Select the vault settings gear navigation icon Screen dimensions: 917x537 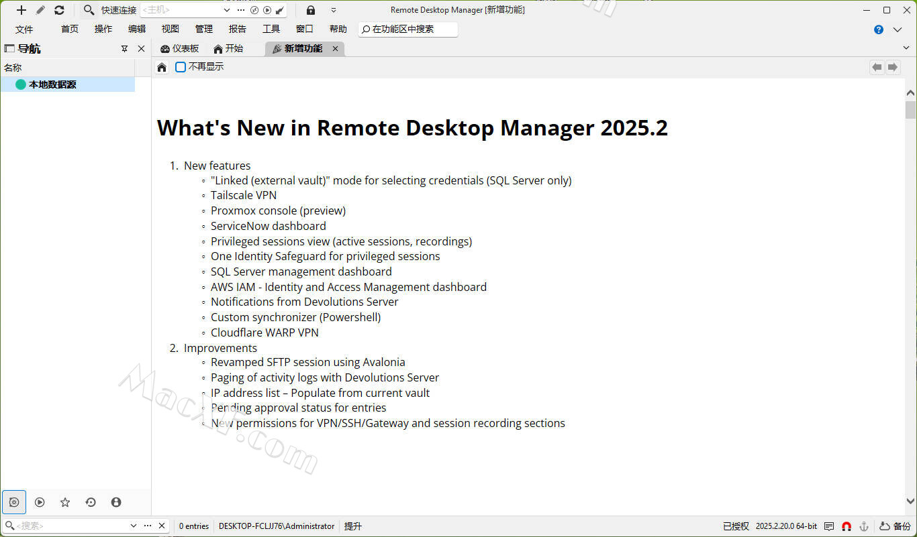coord(14,502)
